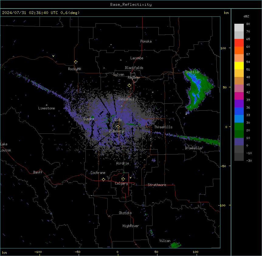Viewport: 262px width, 256px height.
Task: Click the yellow diamond marker above RockyMH
Action: tap(76, 62)
